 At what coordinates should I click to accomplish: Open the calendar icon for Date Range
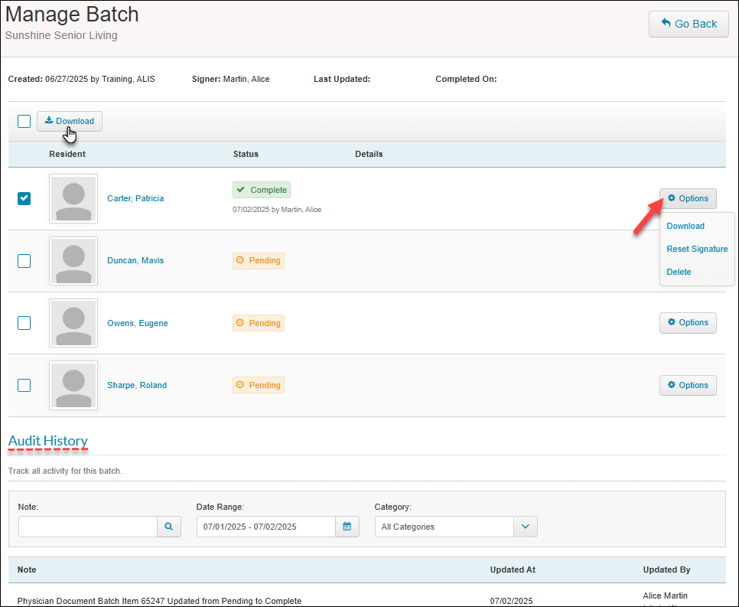pos(347,527)
